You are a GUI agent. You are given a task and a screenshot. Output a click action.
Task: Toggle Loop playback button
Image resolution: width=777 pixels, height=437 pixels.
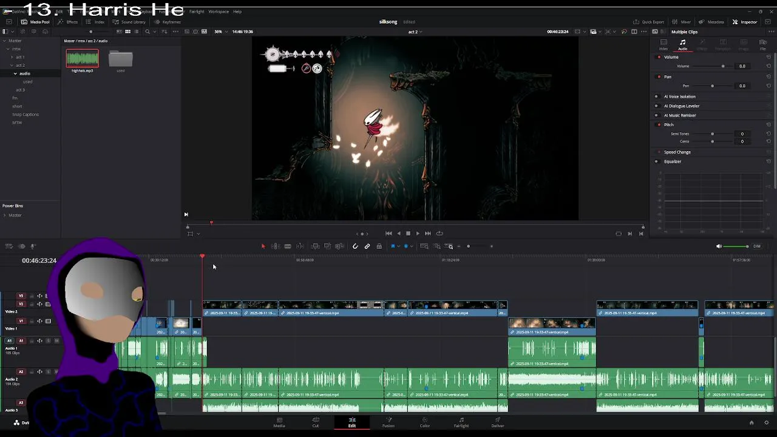[439, 233]
